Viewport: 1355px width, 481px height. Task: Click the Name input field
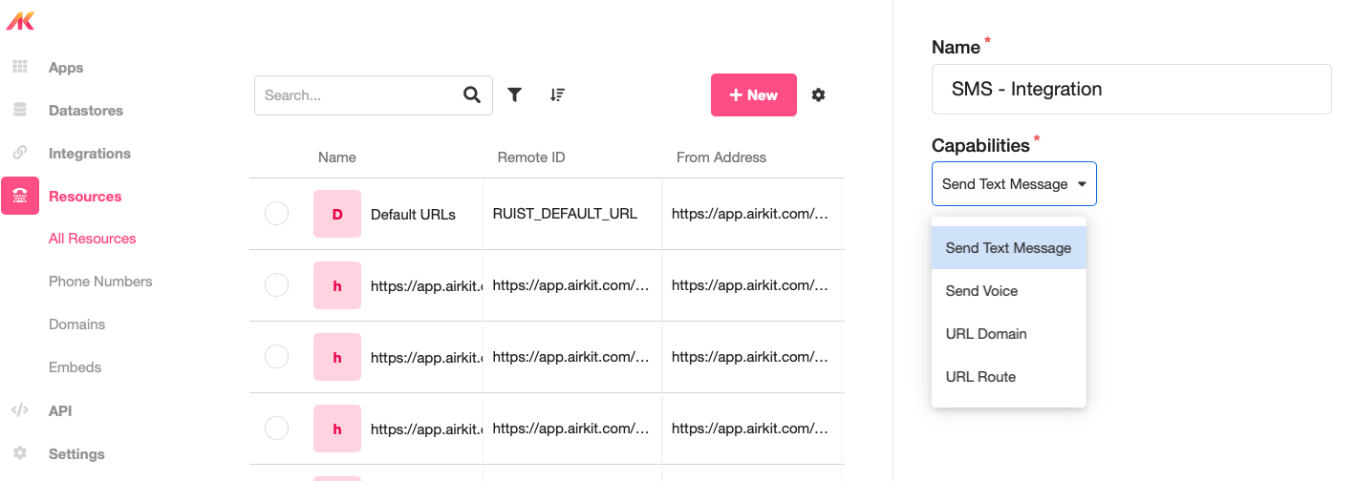click(1131, 89)
